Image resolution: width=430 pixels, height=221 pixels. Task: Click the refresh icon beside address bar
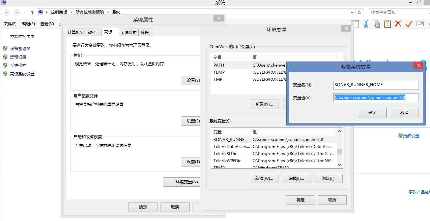360,12
